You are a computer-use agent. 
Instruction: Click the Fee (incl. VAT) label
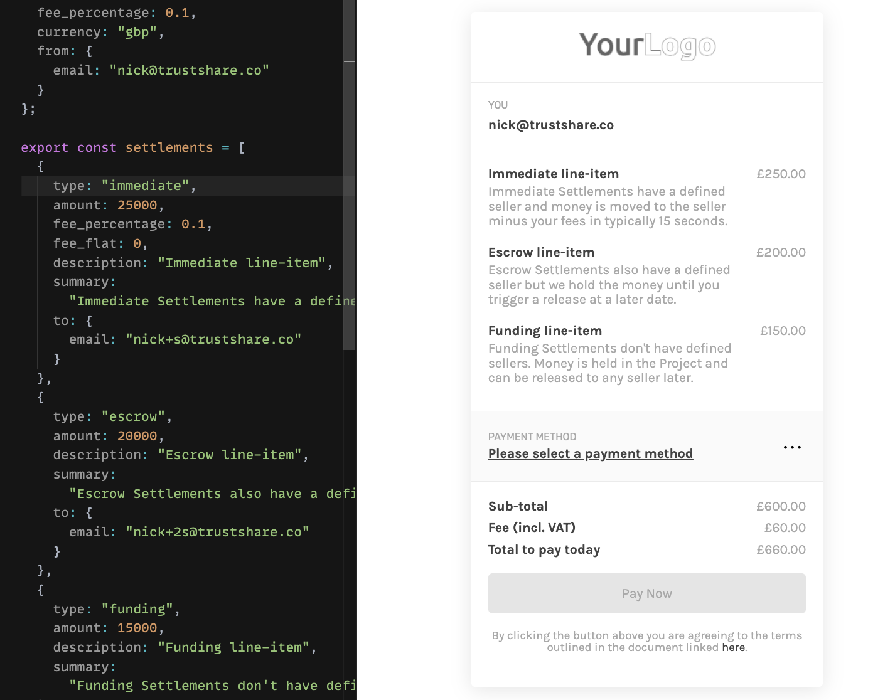532,528
